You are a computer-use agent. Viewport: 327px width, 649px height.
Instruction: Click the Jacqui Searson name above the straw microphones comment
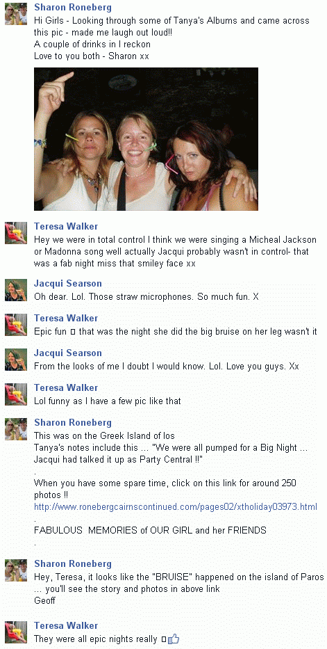[x=68, y=284]
